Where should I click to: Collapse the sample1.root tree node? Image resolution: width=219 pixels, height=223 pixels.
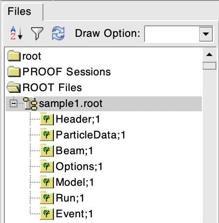(x=14, y=103)
